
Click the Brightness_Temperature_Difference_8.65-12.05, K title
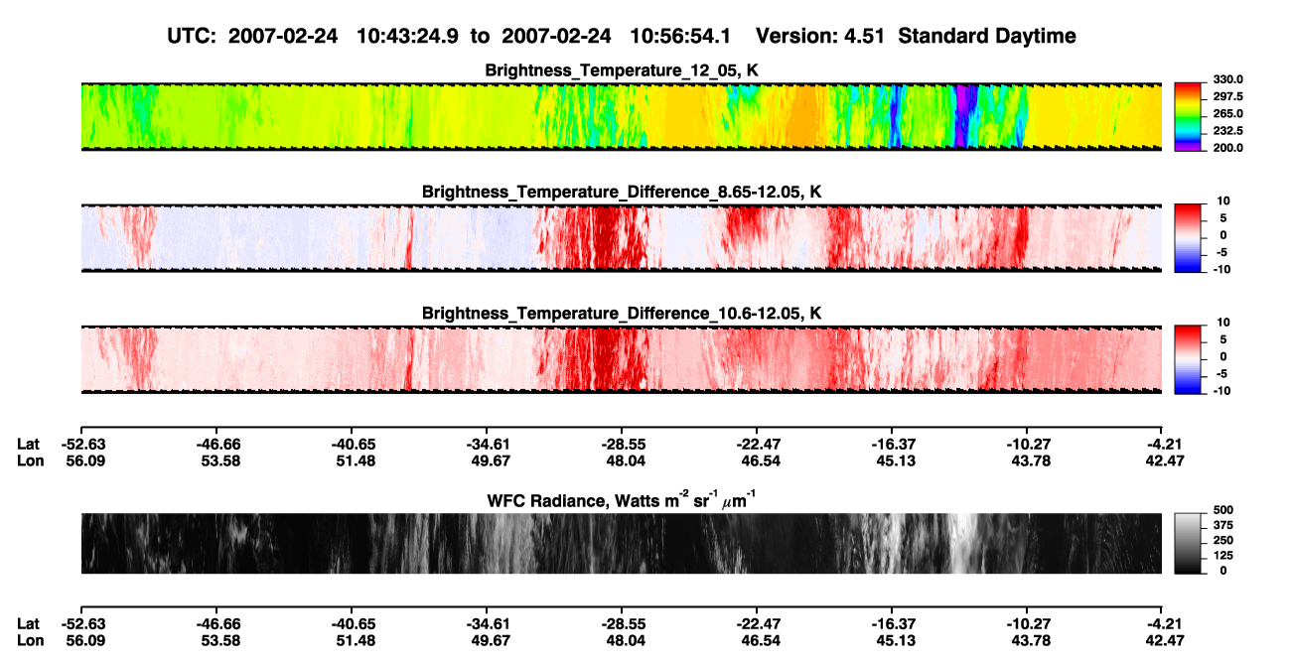pyautogui.click(x=622, y=192)
